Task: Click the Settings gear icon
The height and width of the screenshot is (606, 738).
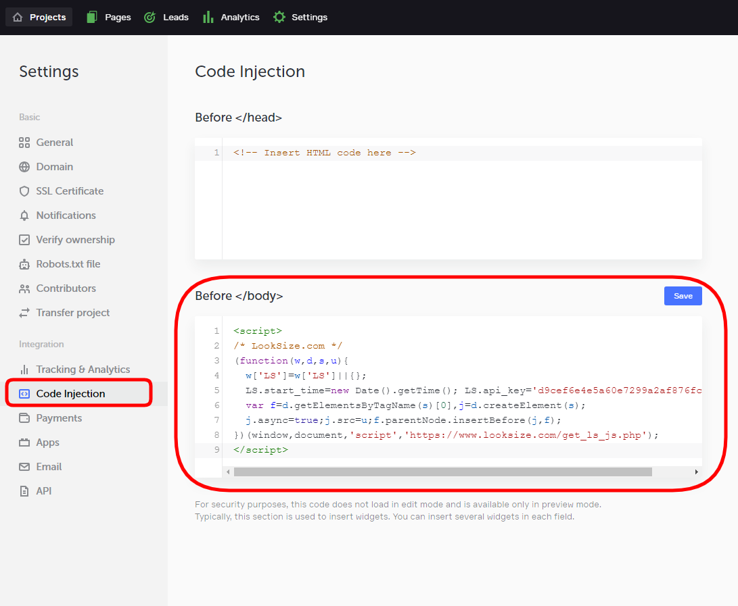Action: pos(279,17)
